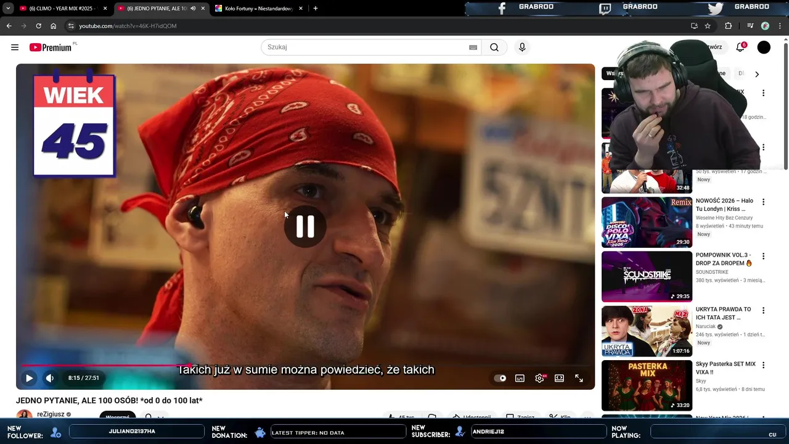Reload the current page

38,26
